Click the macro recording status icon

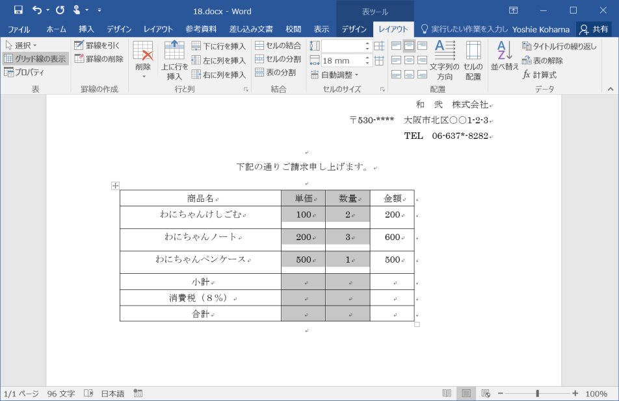pyautogui.click(x=138, y=393)
